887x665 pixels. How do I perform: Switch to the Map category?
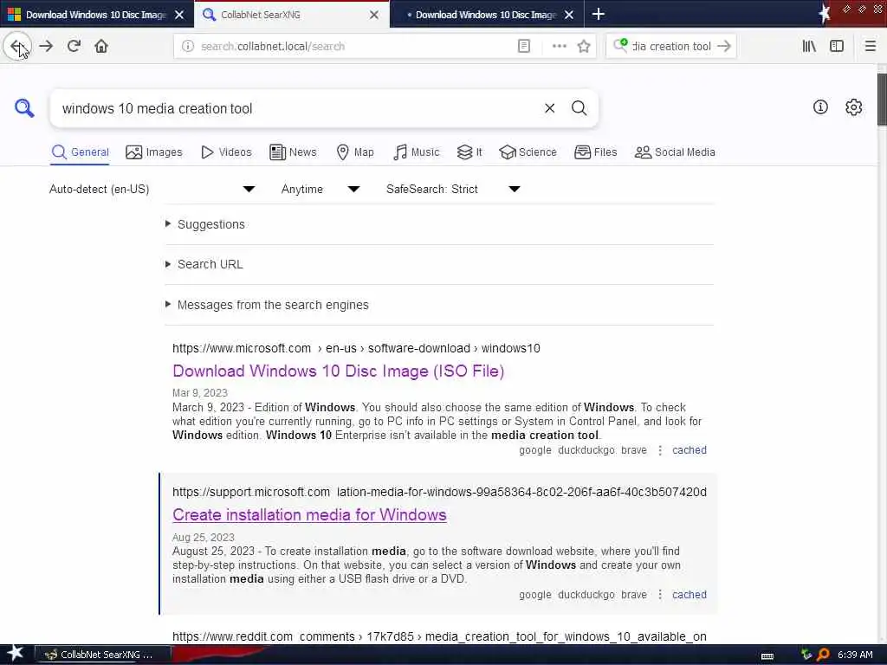[x=354, y=152]
